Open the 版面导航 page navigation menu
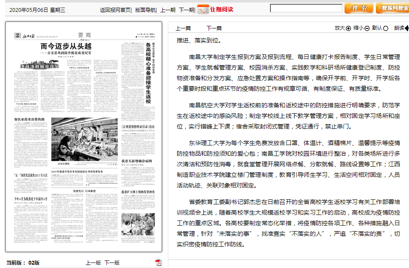The image size is (409, 268). 145,10
